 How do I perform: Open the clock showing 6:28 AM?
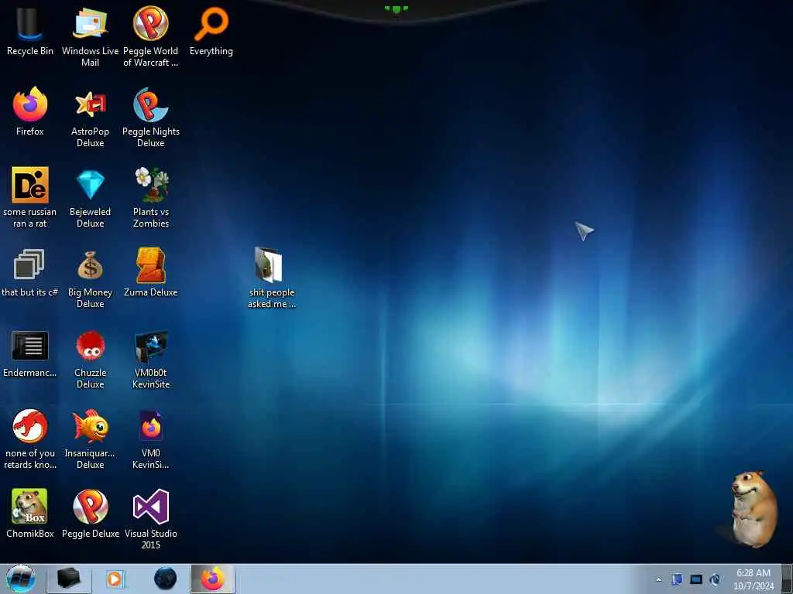coord(754,579)
